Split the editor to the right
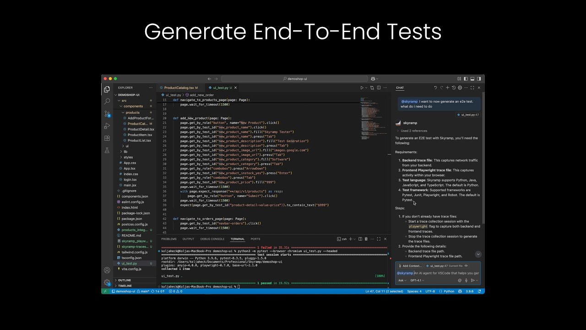 pyautogui.click(x=379, y=88)
